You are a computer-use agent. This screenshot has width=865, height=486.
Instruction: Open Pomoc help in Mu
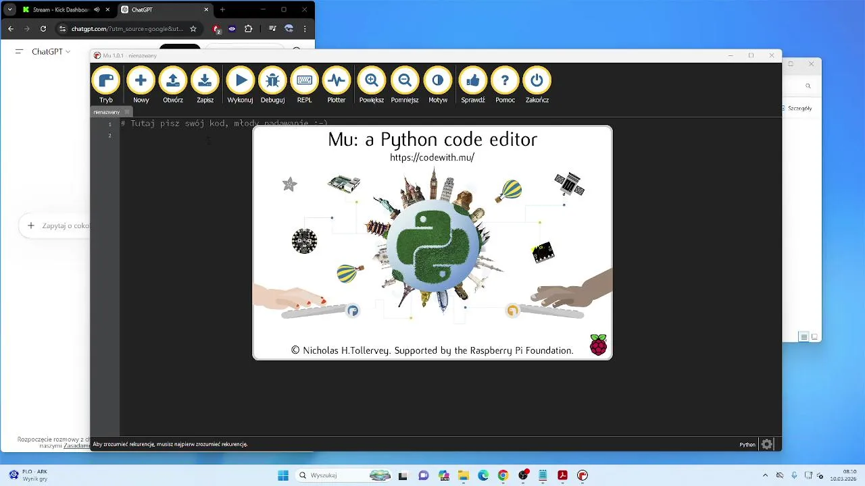click(x=505, y=85)
